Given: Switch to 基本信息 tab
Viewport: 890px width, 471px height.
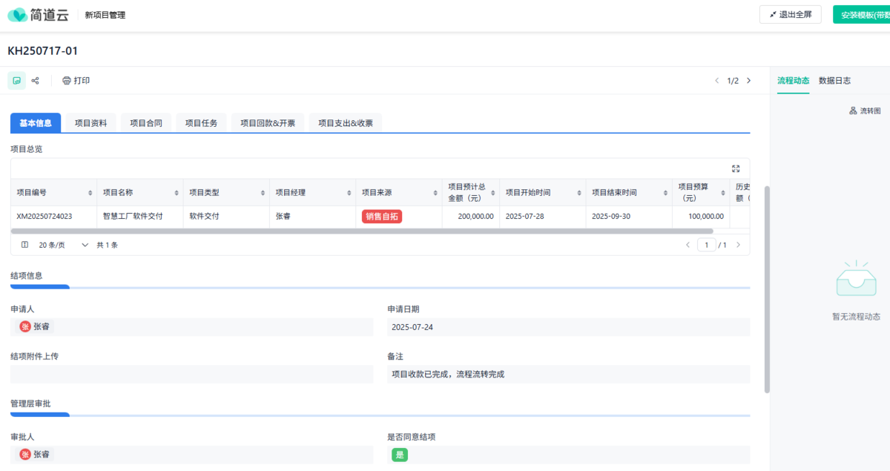Looking at the screenshot, I should [x=36, y=123].
